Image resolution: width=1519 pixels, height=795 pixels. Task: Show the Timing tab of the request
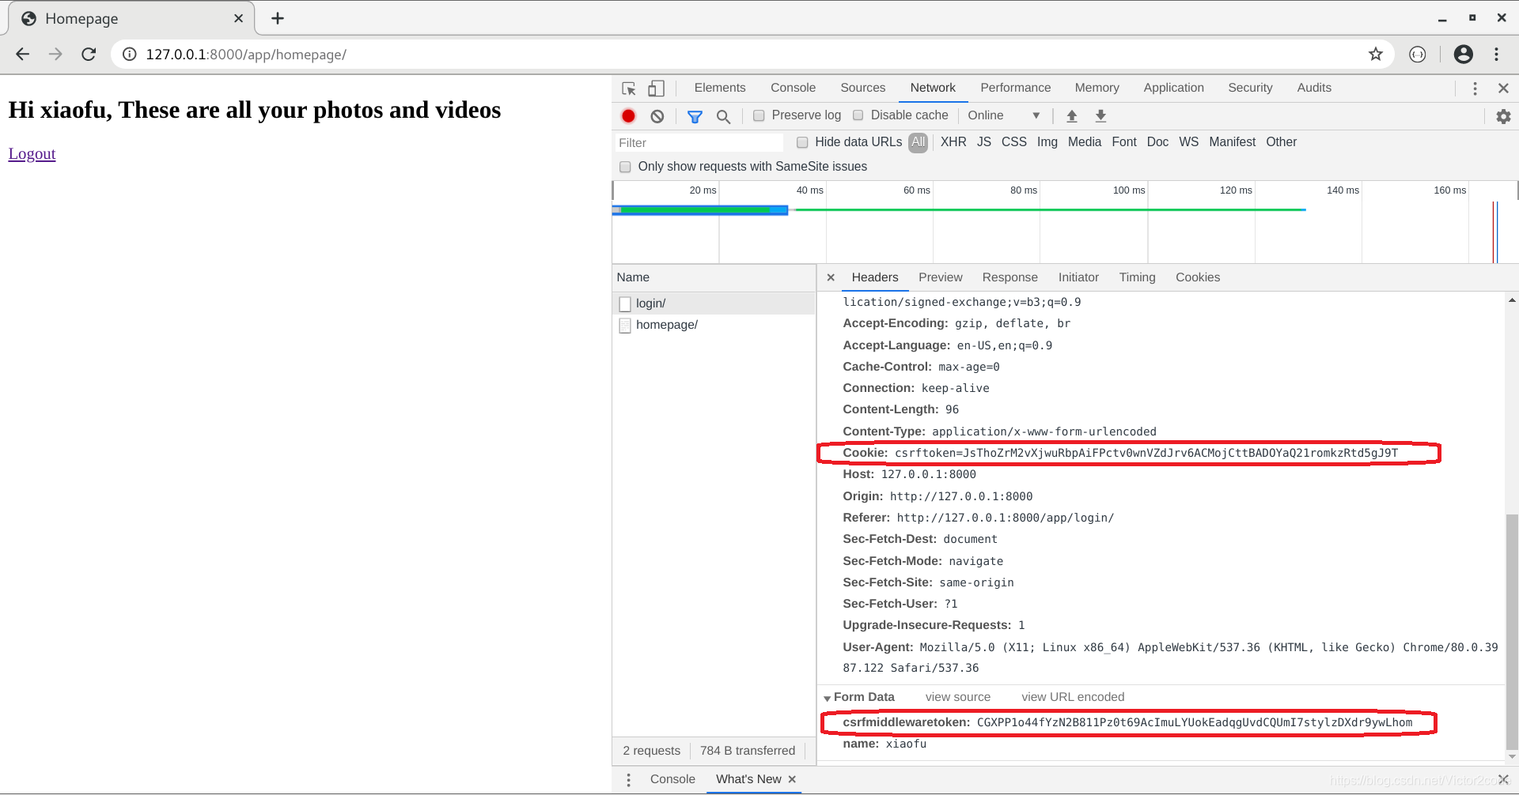coord(1137,277)
